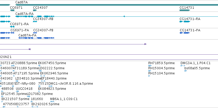Select the MB6A.1_1.C09.C1 EST glyph

point(52,102)
